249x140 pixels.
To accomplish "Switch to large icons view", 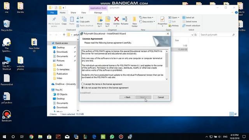I will (x=235, y=114).
